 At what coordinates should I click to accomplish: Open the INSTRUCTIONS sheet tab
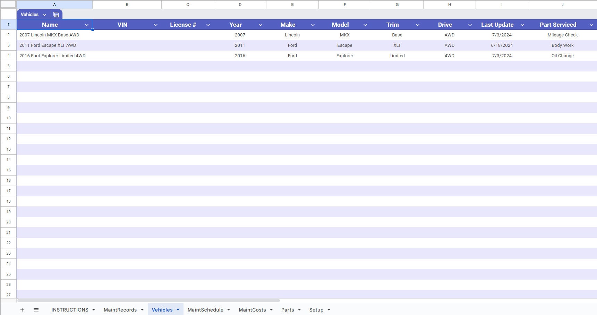click(x=70, y=309)
